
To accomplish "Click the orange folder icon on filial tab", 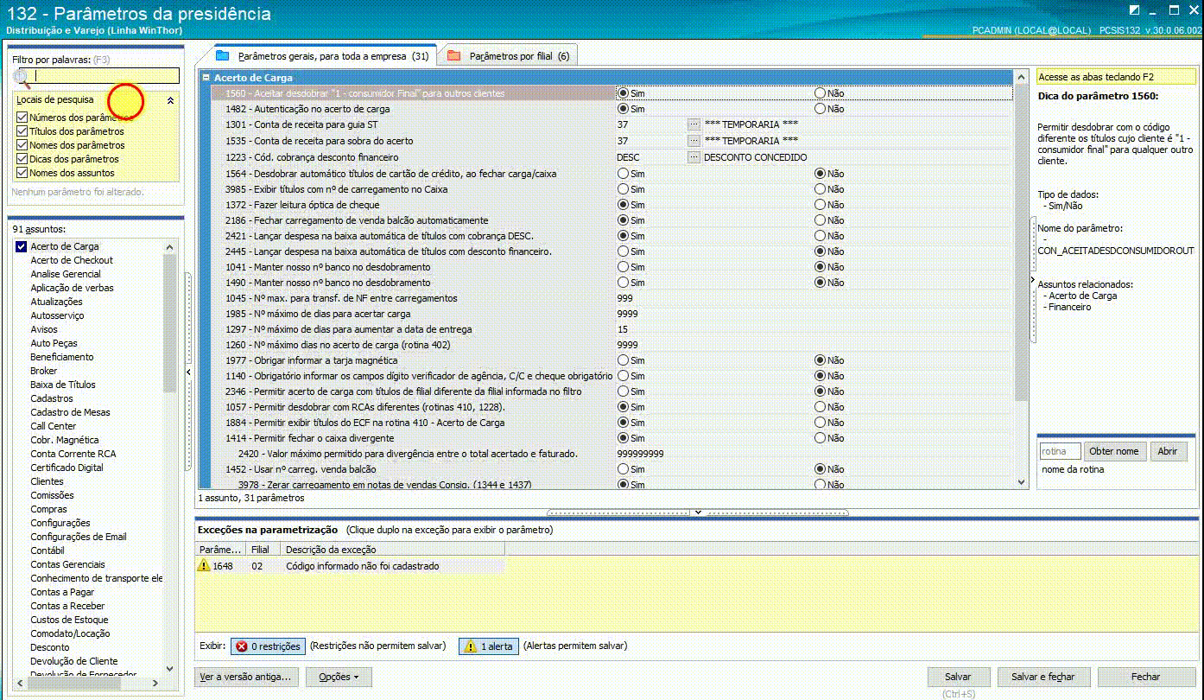I will 453,56.
